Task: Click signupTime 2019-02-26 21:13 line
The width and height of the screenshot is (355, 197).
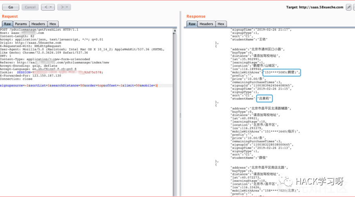Action: pyautogui.click(x=261, y=148)
